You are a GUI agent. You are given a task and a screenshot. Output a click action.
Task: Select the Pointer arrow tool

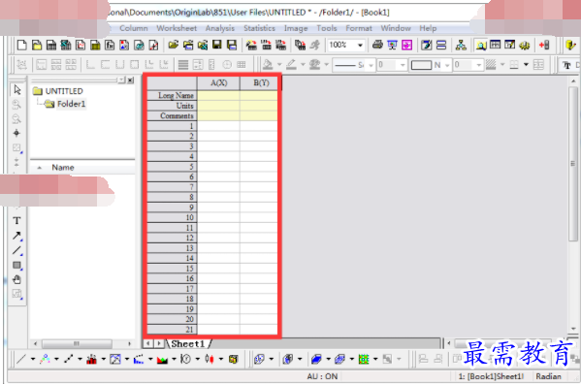[16, 90]
